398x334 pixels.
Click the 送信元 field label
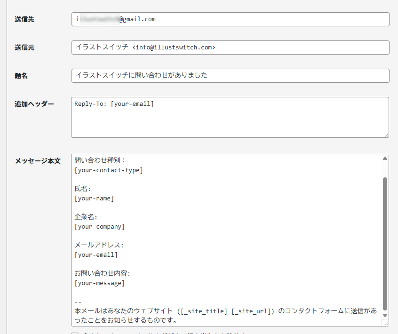point(24,48)
